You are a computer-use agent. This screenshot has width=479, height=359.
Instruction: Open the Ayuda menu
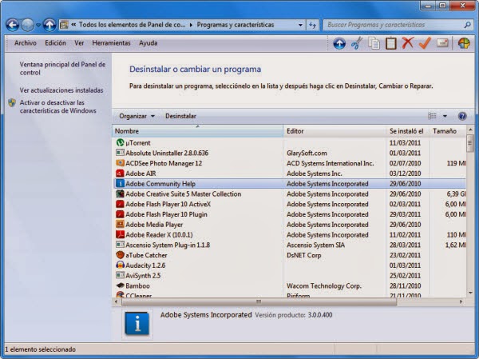point(148,43)
